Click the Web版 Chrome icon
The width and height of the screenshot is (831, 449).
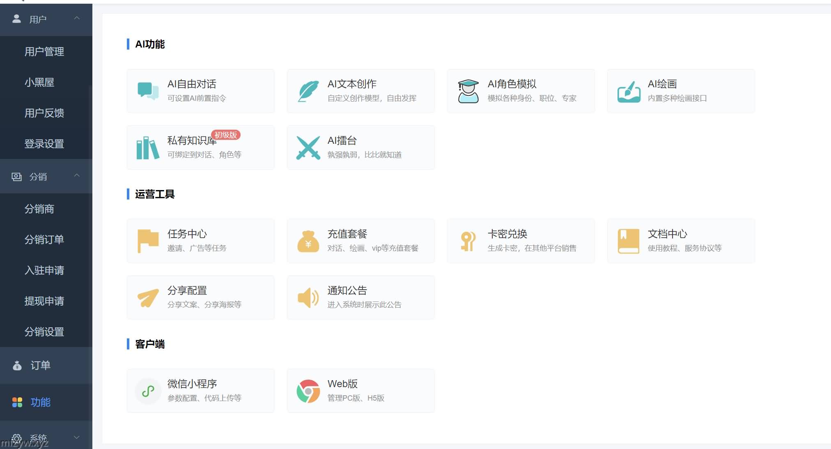[x=308, y=391]
